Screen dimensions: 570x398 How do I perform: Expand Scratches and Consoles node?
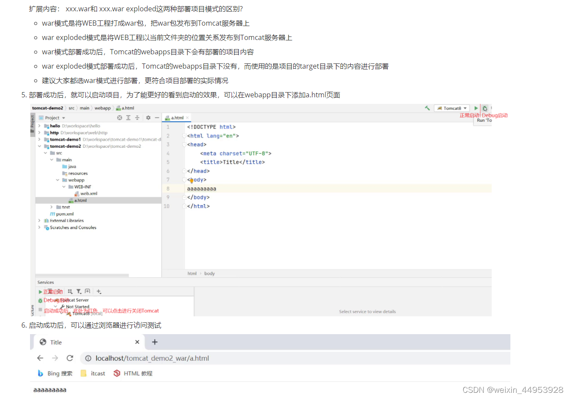coord(40,228)
